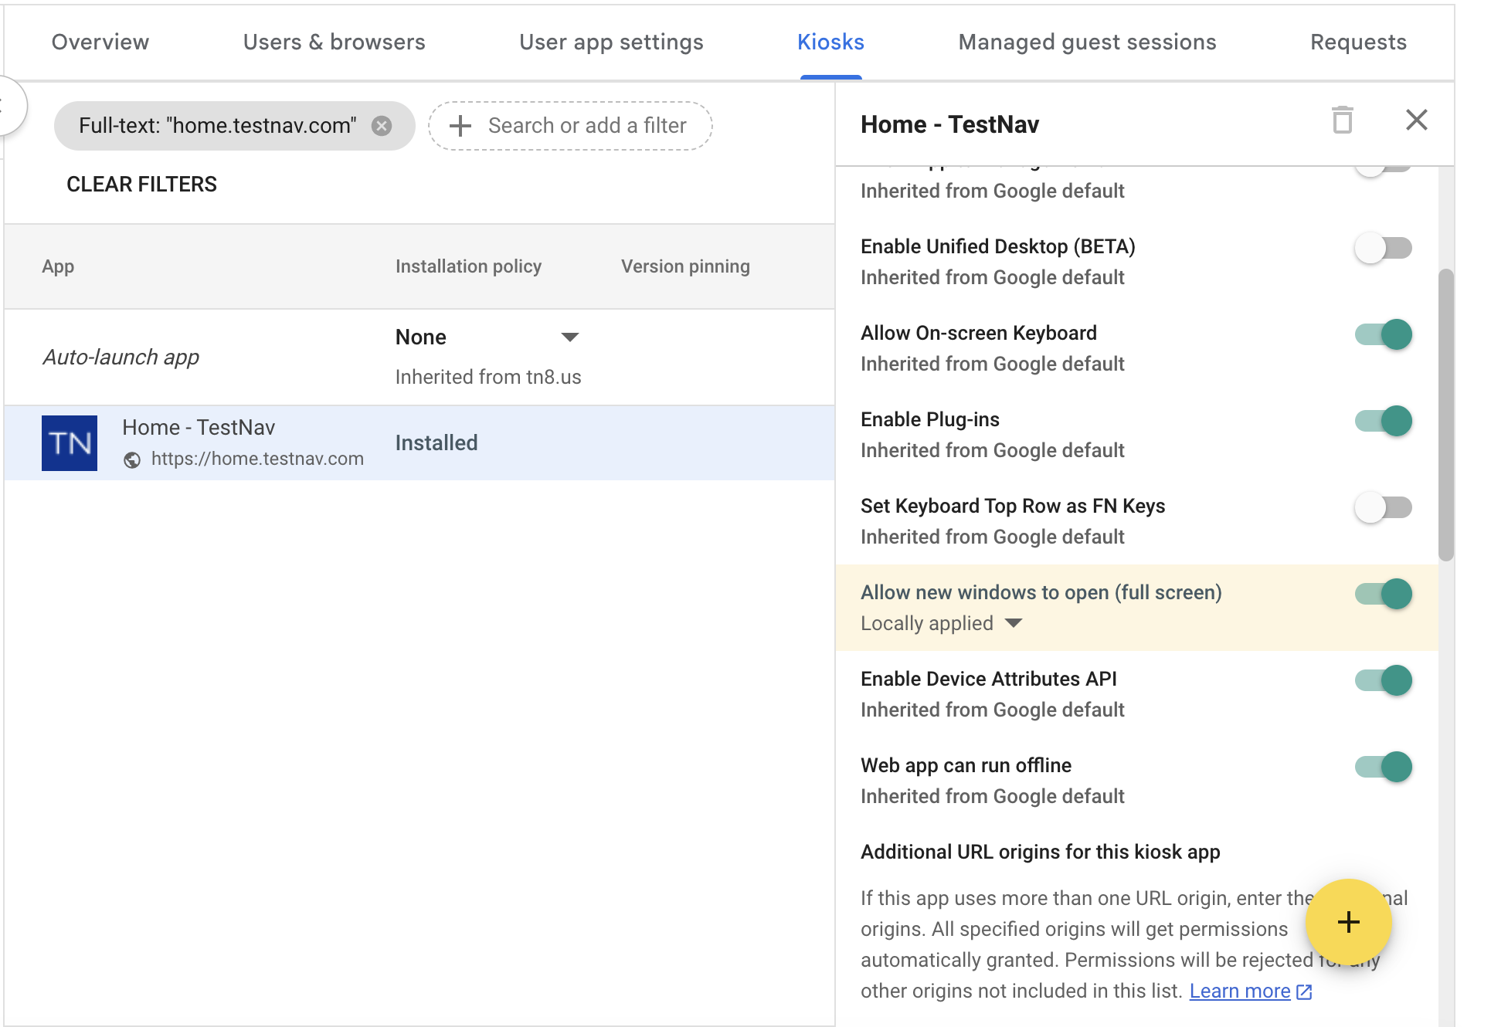Click the plus icon to add a filter

(461, 125)
